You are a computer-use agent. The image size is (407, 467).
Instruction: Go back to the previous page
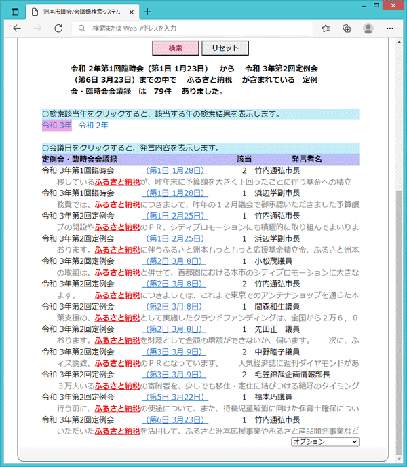point(17,29)
